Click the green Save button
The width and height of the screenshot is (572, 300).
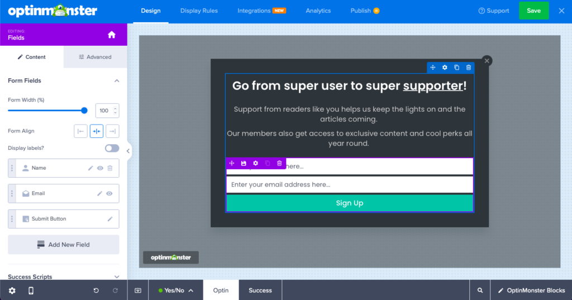(533, 11)
